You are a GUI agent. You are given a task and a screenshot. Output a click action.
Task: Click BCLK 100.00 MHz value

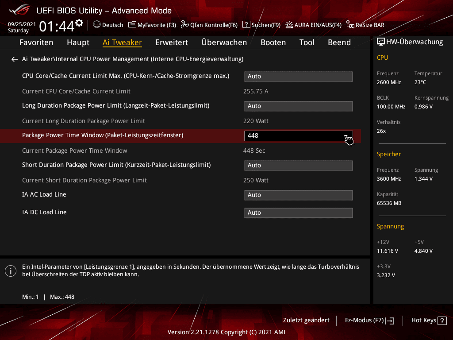click(391, 107)
